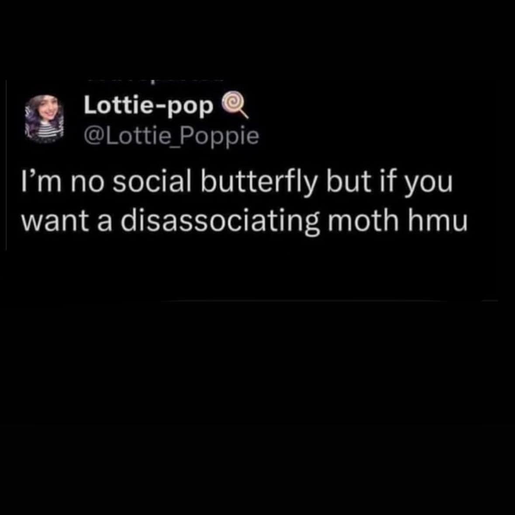Click the word "want" on second line

pos(55,221)
